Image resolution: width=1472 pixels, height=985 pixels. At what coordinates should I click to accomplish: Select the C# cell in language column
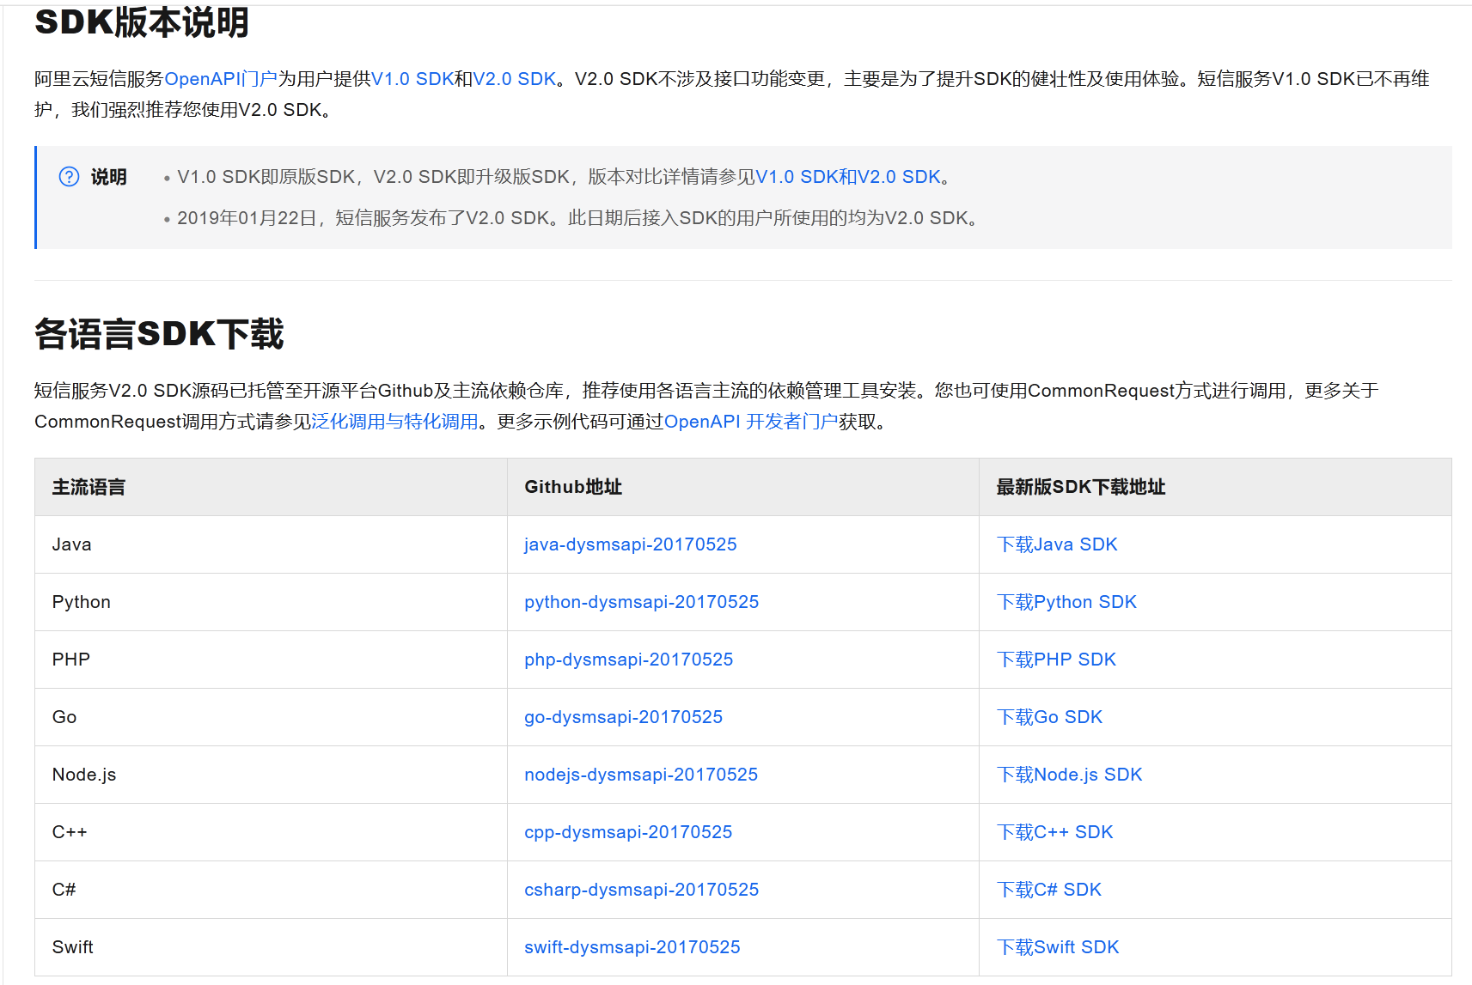(x=271, y=890)
